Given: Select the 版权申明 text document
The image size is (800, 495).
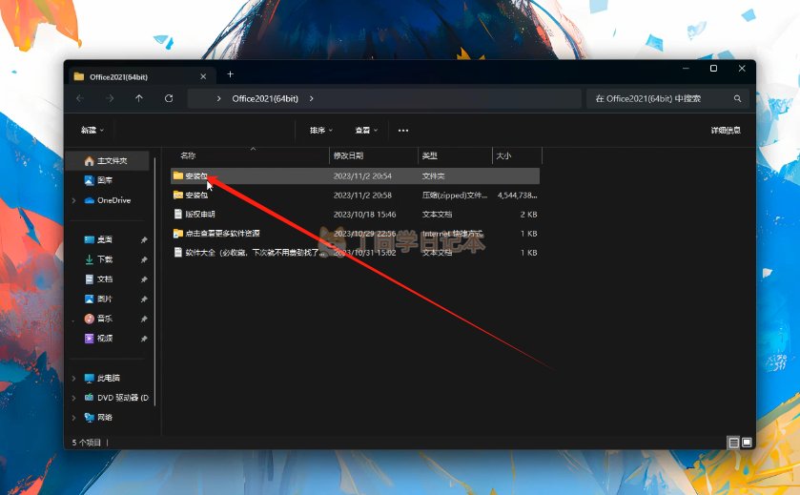Looking at the screenshot, I should tap(199, 214).
